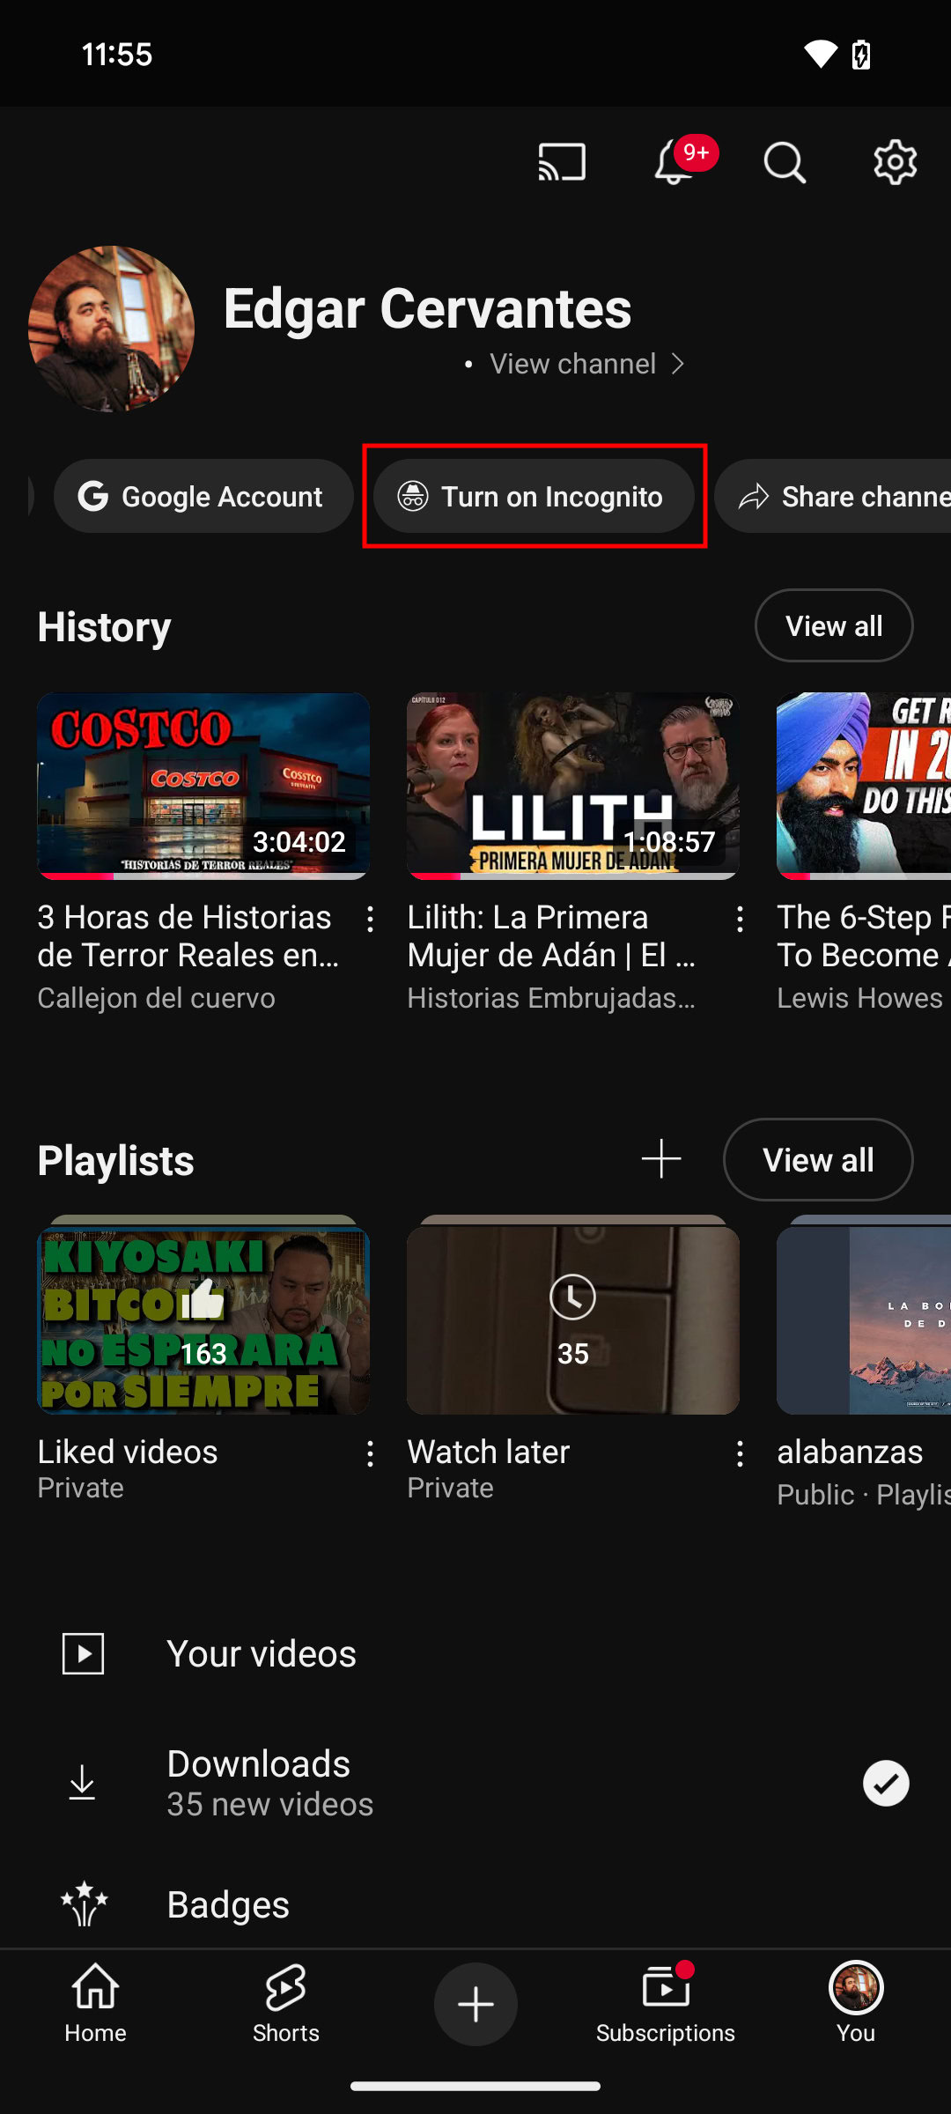Open YouTube search magnifier
Screen dimensions: 951x2114
click(784, 163)
